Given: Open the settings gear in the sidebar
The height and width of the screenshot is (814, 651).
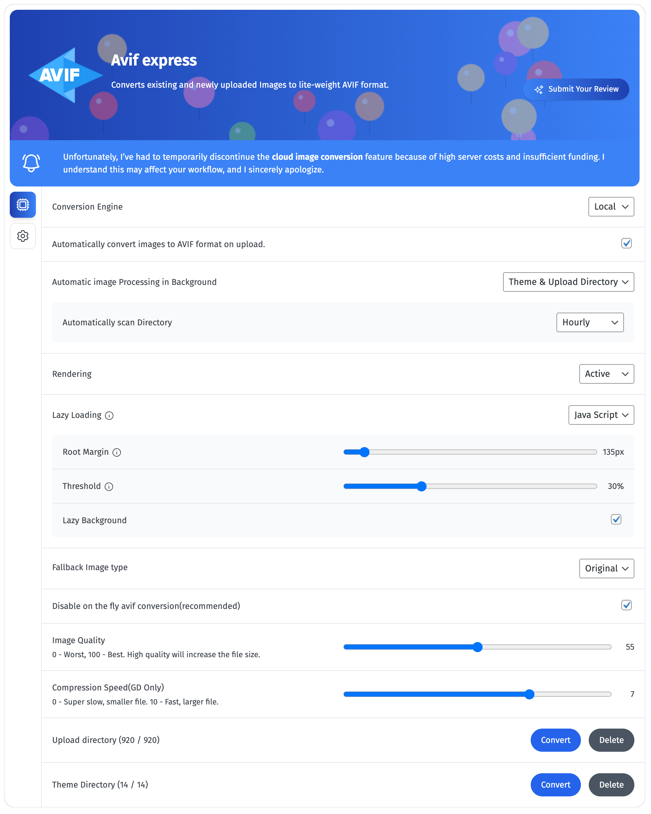Looking at the screenshot, I should click(x=23, y=236).
